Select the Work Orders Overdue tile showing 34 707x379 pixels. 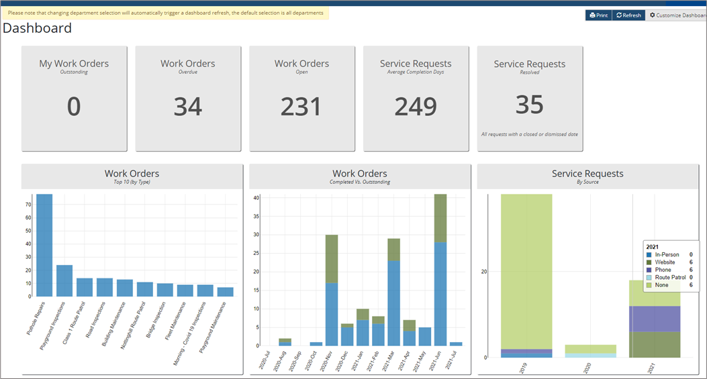tap(188, 99)
